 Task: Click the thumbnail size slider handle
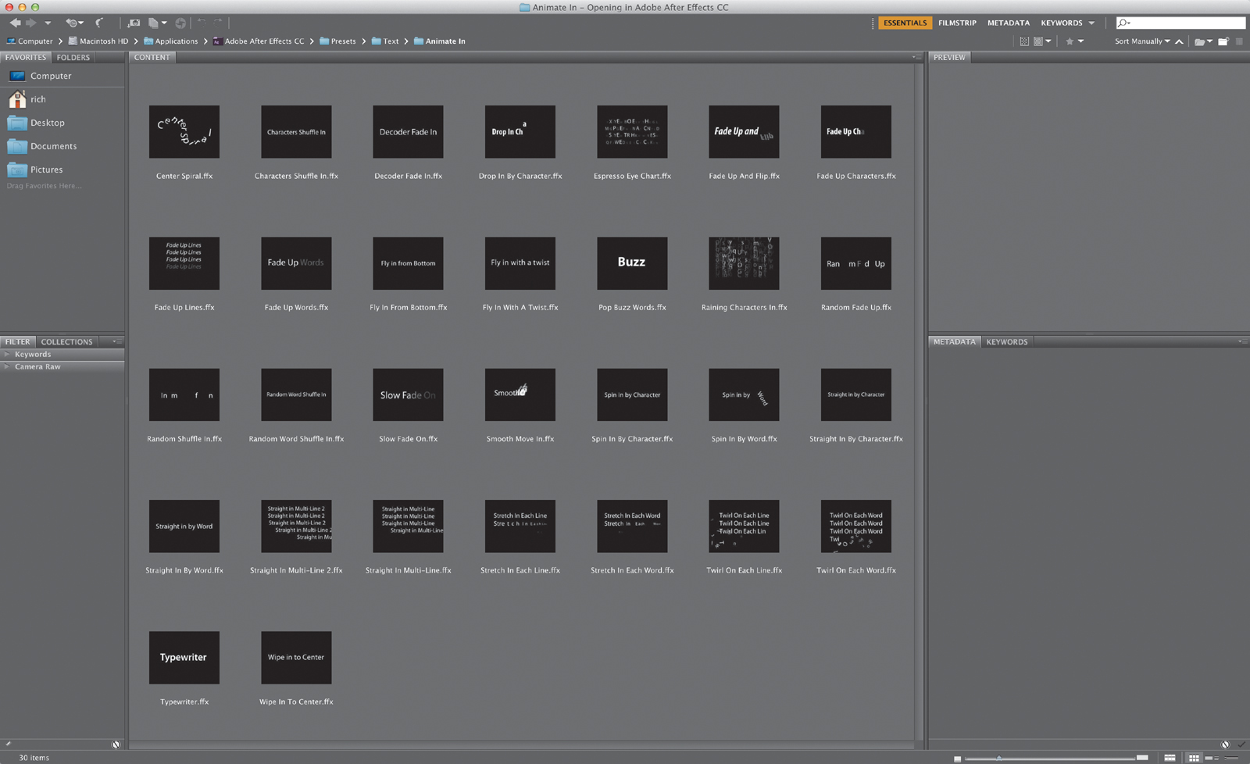coord(998,758)
